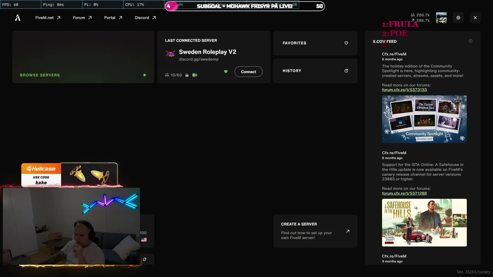Click the discord.gg/swedenrp server address
This screenshot has width=493, height=277.
pos(199,59)
